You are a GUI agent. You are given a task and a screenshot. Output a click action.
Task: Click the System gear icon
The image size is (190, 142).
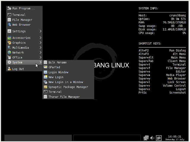click(x=9, y=62)
